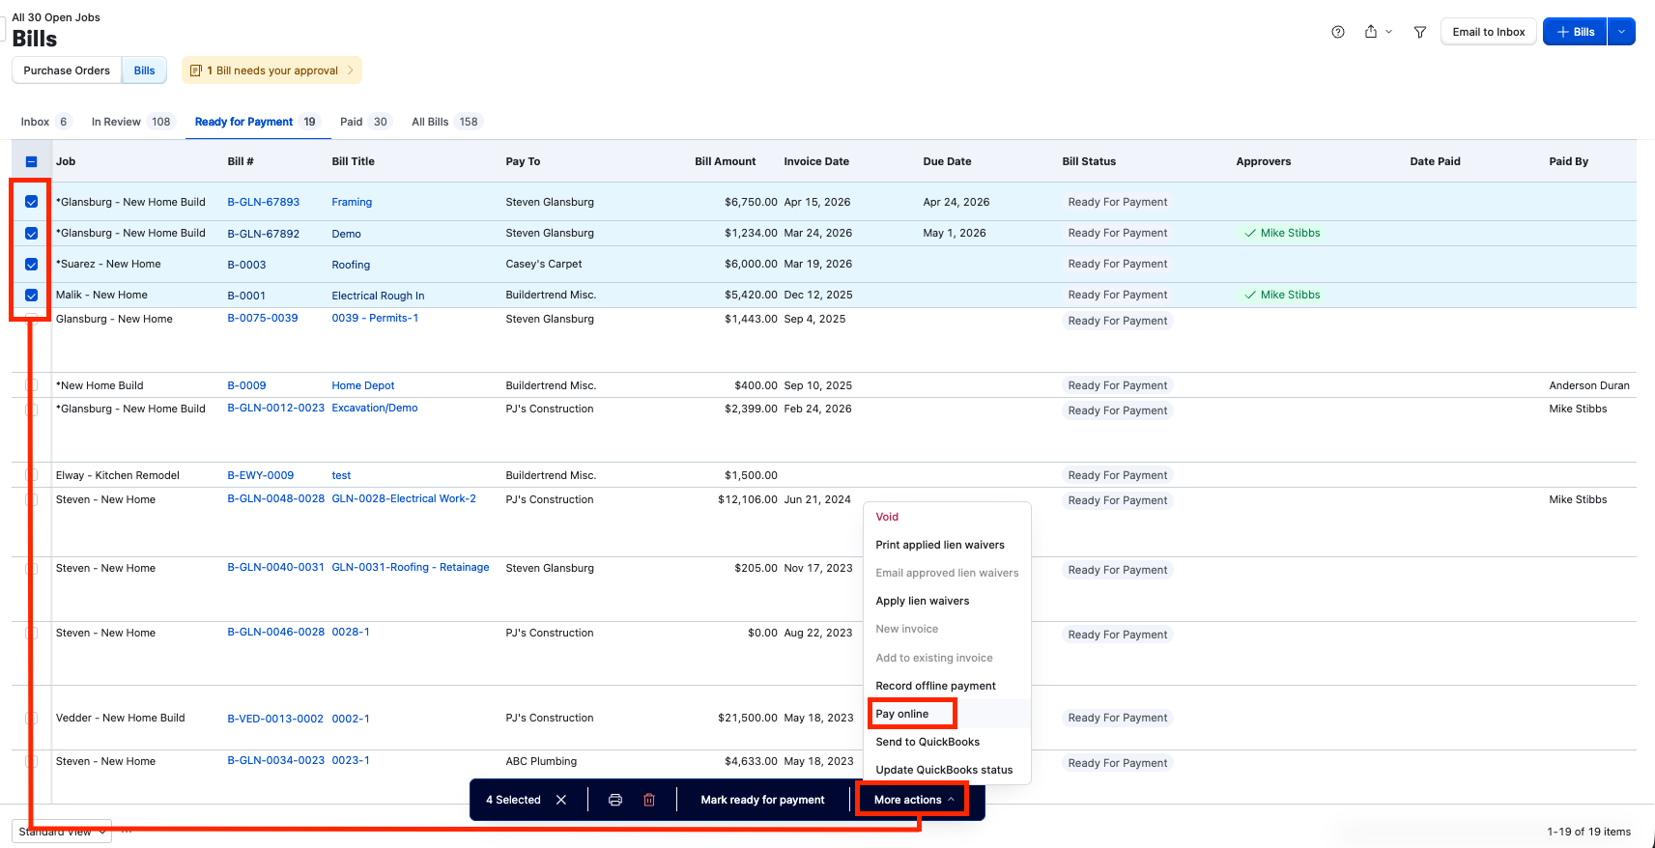Go to the Paid tab
Image resolution: width=1655 pixels, height=848 pixels.
364,122
